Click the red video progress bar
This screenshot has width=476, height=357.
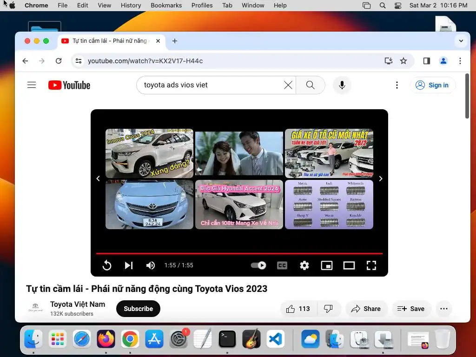[239, 253]
